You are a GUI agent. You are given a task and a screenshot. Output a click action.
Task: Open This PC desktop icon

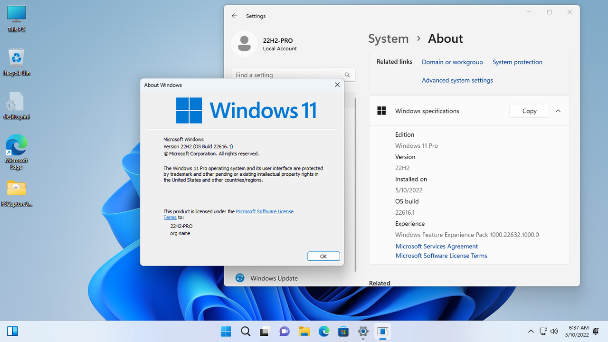16,19
